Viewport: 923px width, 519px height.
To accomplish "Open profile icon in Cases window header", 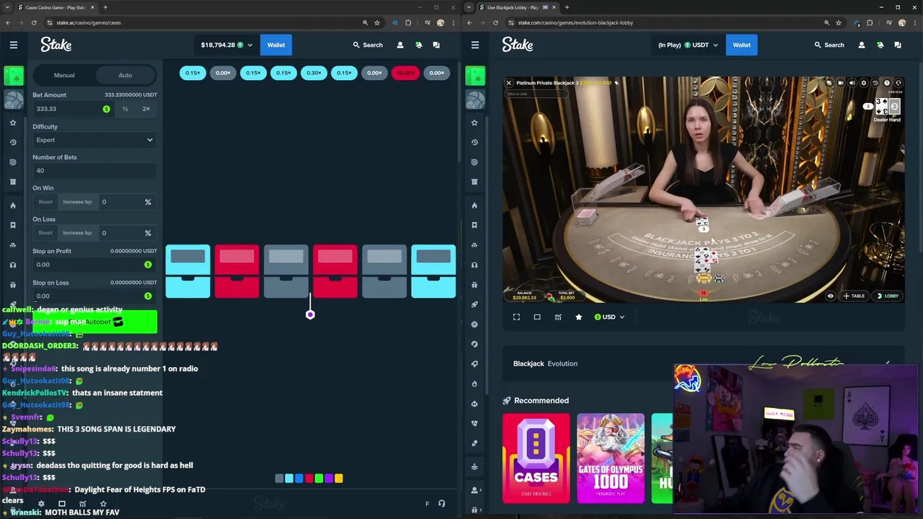I will pyautogui.click(x=400, y=45).
